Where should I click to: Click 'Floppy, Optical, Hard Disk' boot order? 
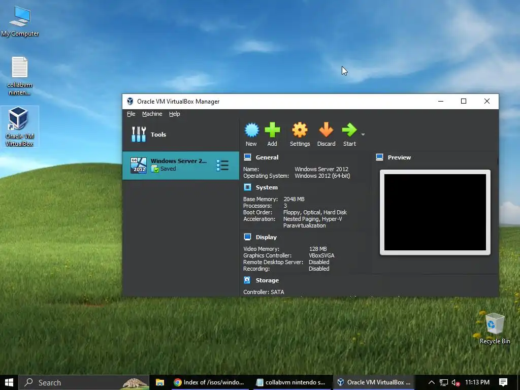pyautogui.click(x=315, y=212)
